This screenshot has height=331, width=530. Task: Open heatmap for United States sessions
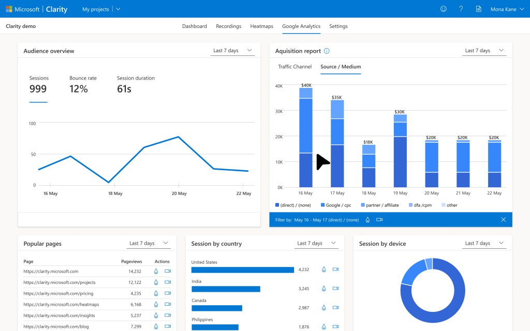[324, 269]
